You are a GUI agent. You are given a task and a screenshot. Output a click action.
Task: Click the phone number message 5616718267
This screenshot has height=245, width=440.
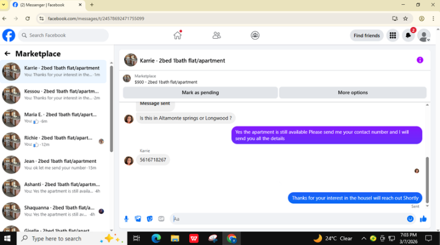tap(153, 160)
